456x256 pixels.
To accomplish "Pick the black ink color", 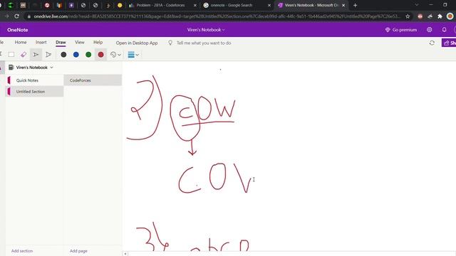I will coord(63,55).
